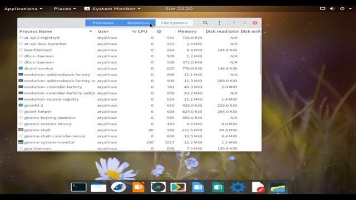Open the blue gear settings dock icon
The height and width of the screenshot is (200, 356).
[x=238, y=187]
